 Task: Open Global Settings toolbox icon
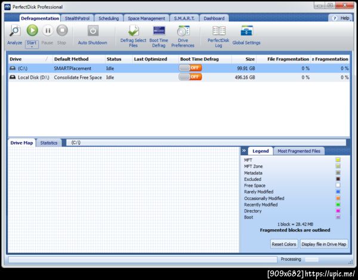pyautogui.click(x=246, y=31)
